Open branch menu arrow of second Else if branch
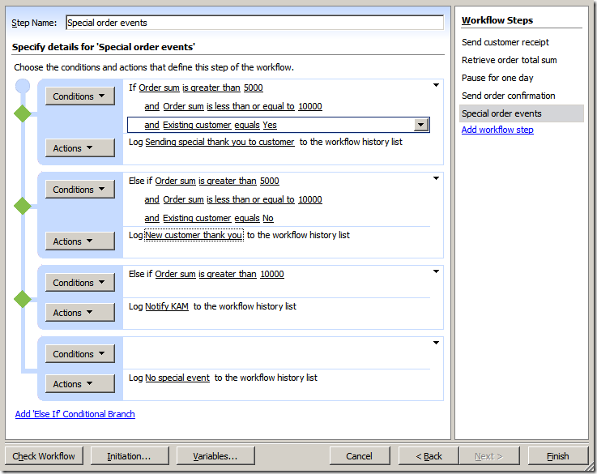 (x=437, y=178)
